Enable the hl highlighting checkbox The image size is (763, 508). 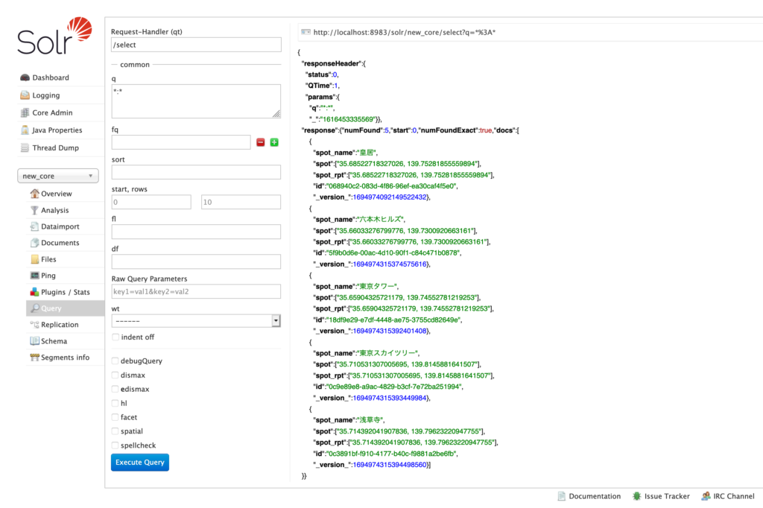click(115, 404)
